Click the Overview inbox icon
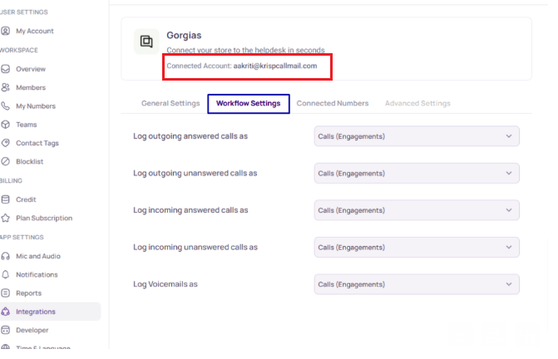This screenshot has width=558, height=359. click(5, 69)
